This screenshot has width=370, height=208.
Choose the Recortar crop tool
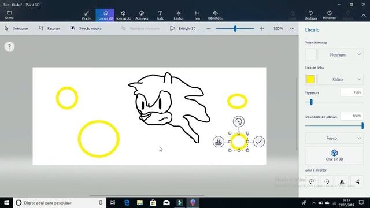[49, 28]
